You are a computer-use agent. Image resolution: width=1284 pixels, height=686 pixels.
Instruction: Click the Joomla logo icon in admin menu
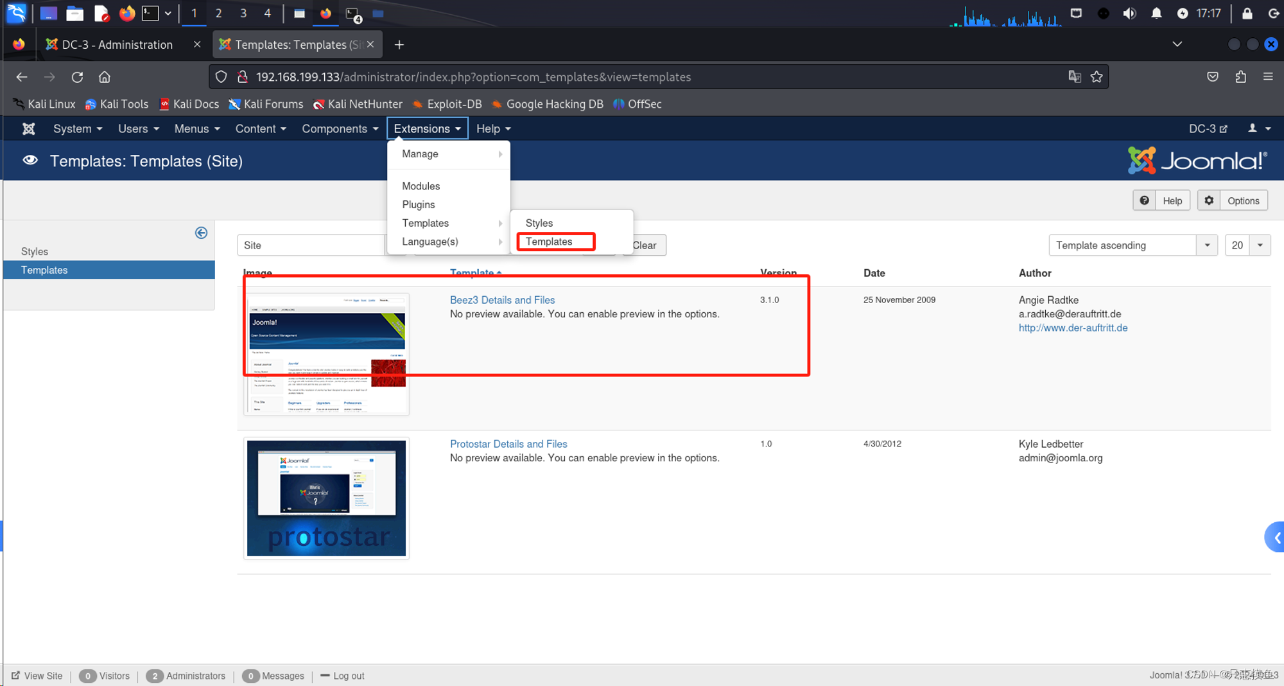(x=28, y=128)
